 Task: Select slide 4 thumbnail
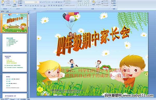(15, 83)
